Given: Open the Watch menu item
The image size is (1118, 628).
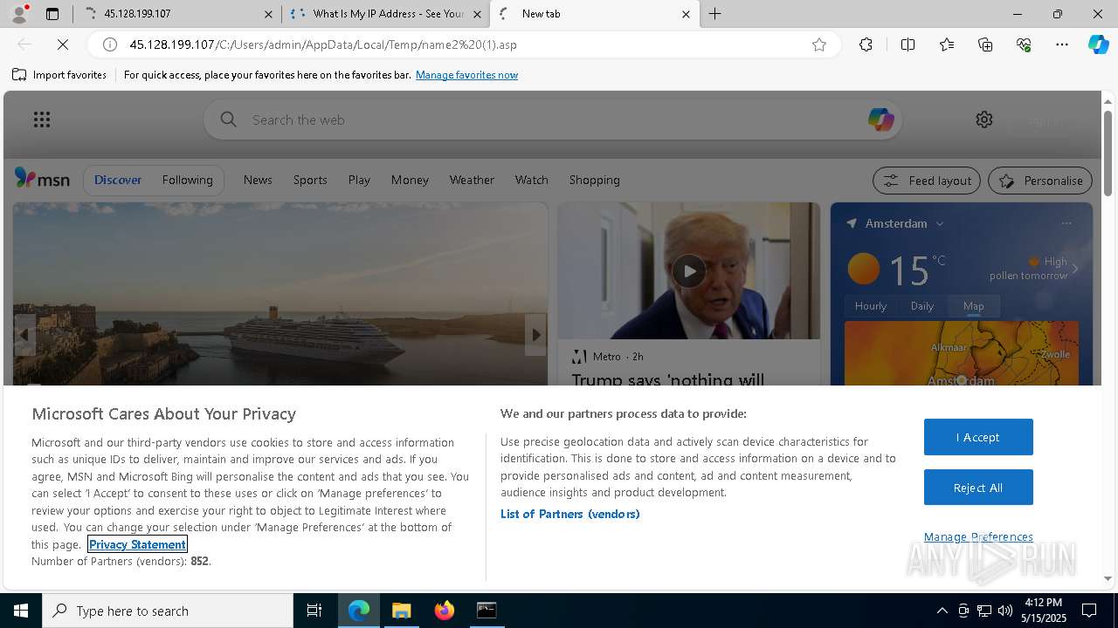Looking at the screenshot, I should click(x=531, y=180).
